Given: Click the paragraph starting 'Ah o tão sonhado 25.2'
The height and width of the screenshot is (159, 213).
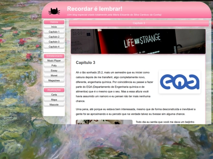Looking at the screenshot, I should pyautogui.click(x=114, y=87).
